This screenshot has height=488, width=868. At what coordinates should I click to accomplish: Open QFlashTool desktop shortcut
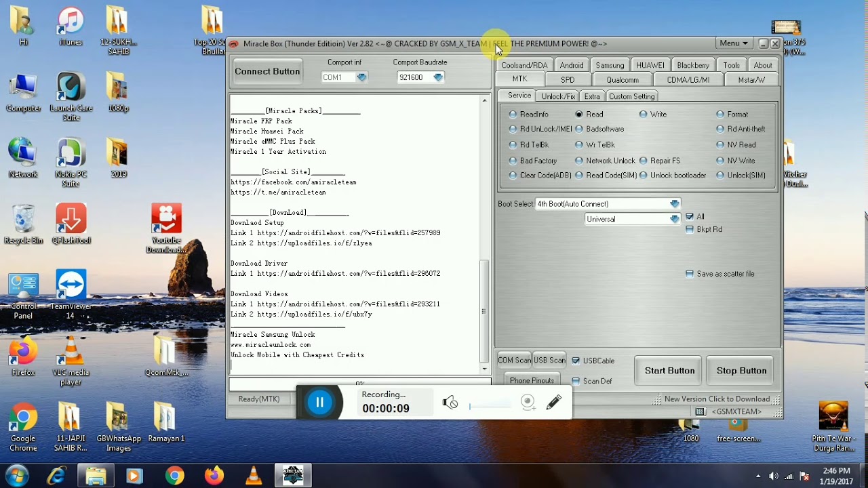click(71, 224)
